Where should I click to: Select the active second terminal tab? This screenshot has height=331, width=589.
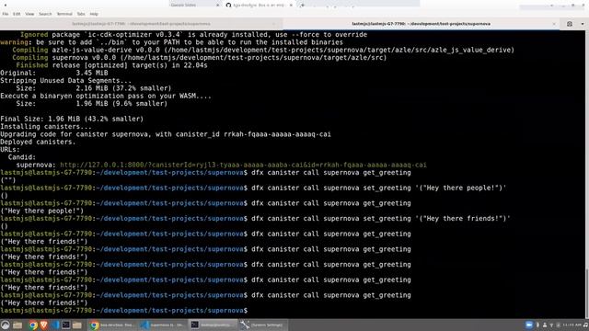point(421,24)
